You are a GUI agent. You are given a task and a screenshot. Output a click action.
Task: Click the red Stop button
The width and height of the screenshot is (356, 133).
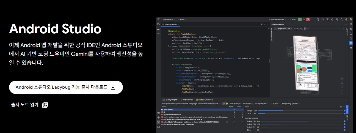tap(308, 20)
